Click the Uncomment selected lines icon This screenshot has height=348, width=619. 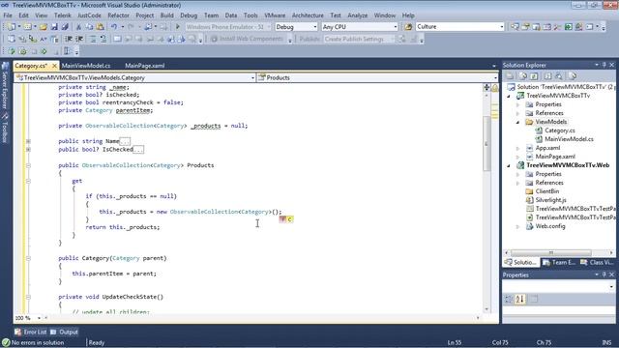(103, 39)
